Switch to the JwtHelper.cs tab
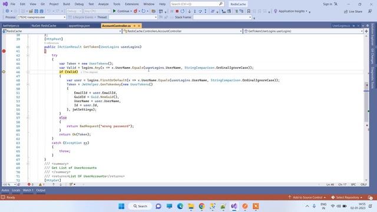Screen dimensions: 377x212 [x=11, y=26]
